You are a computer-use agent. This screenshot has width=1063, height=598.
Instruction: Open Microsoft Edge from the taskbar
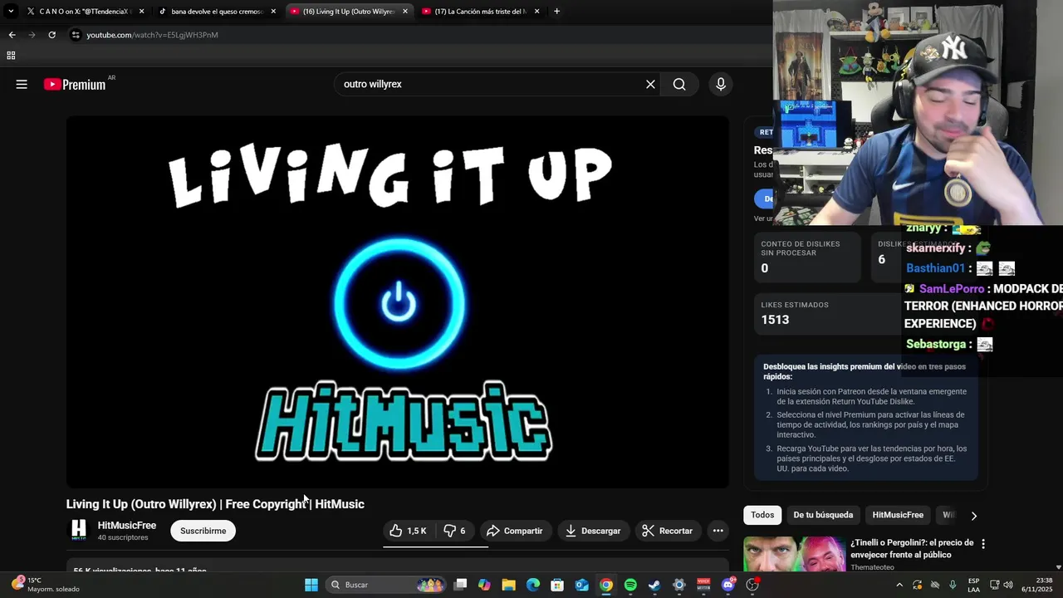tap(533, 585)
